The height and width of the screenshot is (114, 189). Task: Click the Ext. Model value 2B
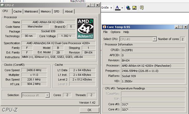58,52
